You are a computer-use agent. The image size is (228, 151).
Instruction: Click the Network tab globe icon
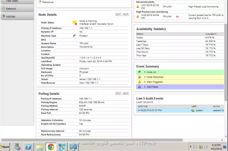(4, 8)
